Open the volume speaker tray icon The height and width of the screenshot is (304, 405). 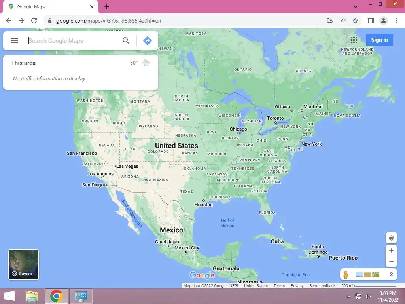point(367,296)
